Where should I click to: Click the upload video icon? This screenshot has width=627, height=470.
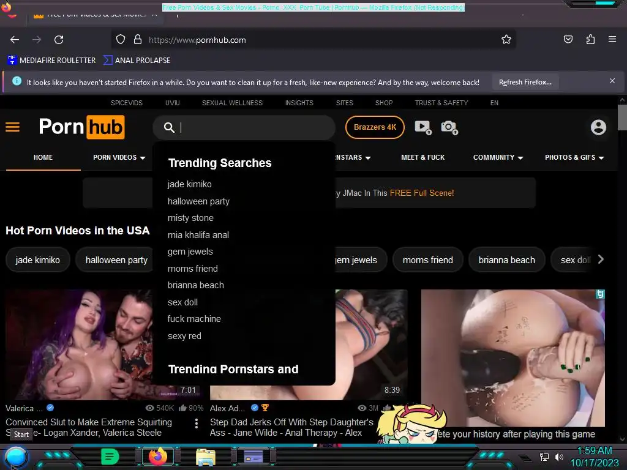423,127
